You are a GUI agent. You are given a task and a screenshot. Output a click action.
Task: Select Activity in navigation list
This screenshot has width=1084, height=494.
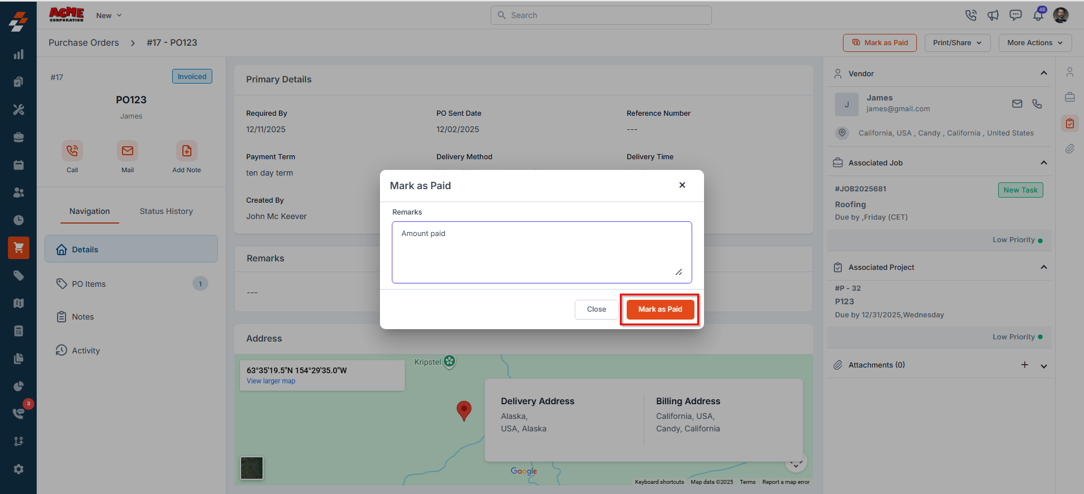[131, 351]
